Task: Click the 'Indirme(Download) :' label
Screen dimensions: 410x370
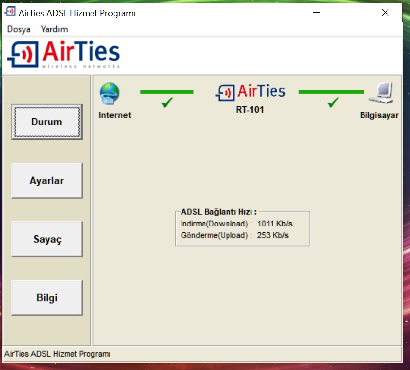Action: 217,224
